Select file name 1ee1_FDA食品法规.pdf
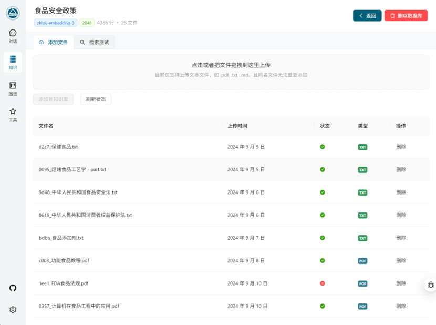This screenshot has height=325, width=436. pos(64,283)
